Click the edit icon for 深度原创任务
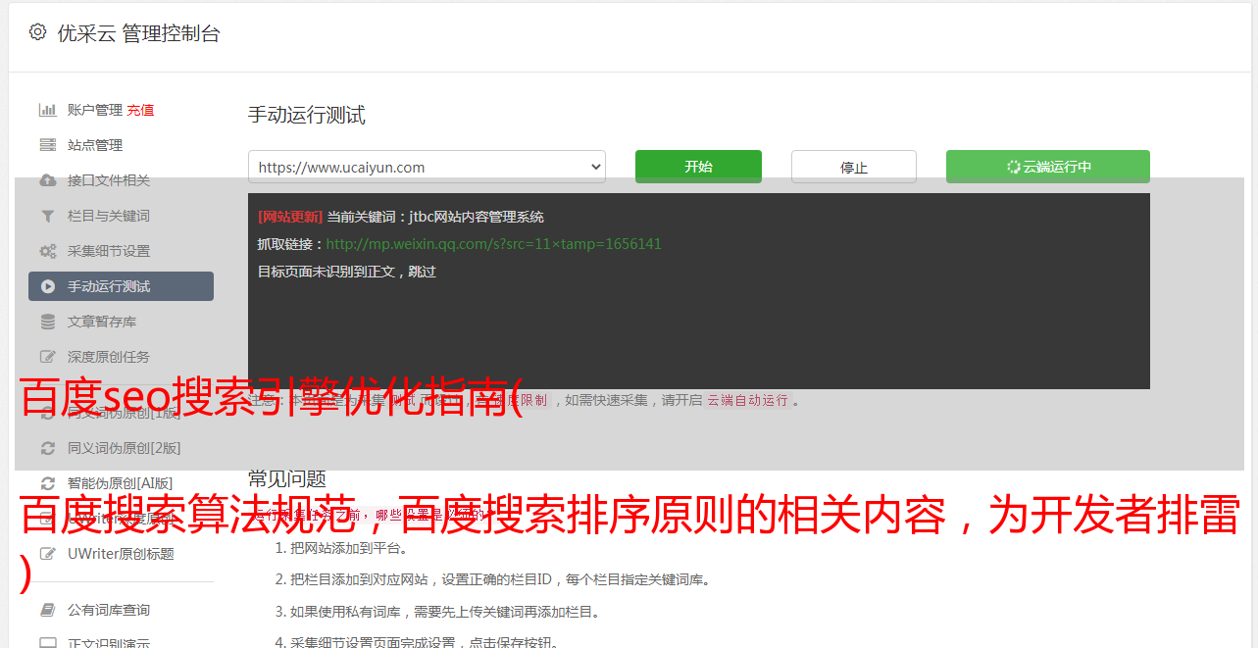 pyautogui.click(x=47, y=357)
